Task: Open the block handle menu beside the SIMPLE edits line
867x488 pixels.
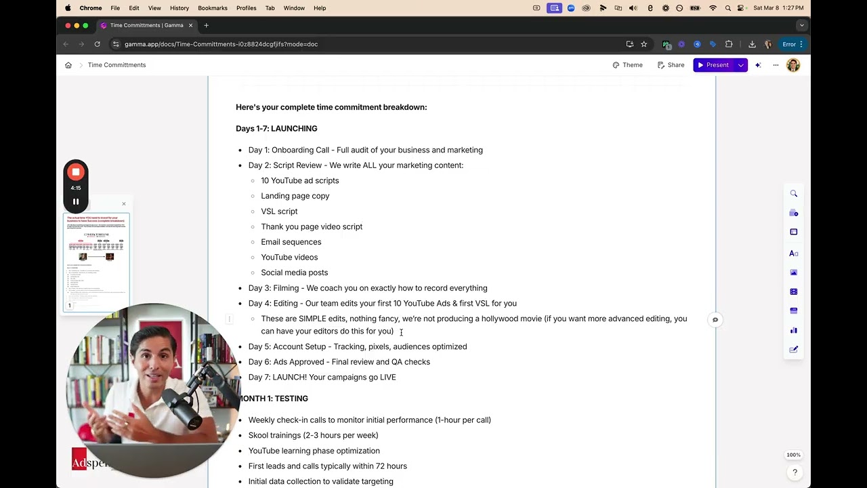Action: (230, 319)
